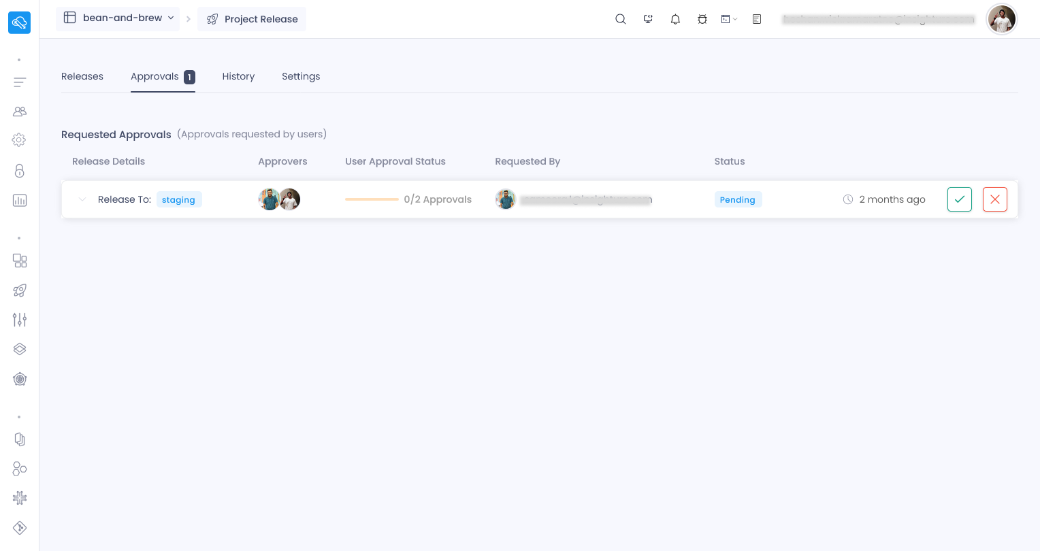Switch to the History tab
This screenshot has height=551, width=1040.
[x=238, y=76]
